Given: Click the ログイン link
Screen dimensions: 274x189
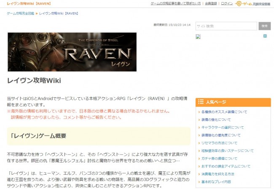Looking at the screenshot, I should 227,3.
